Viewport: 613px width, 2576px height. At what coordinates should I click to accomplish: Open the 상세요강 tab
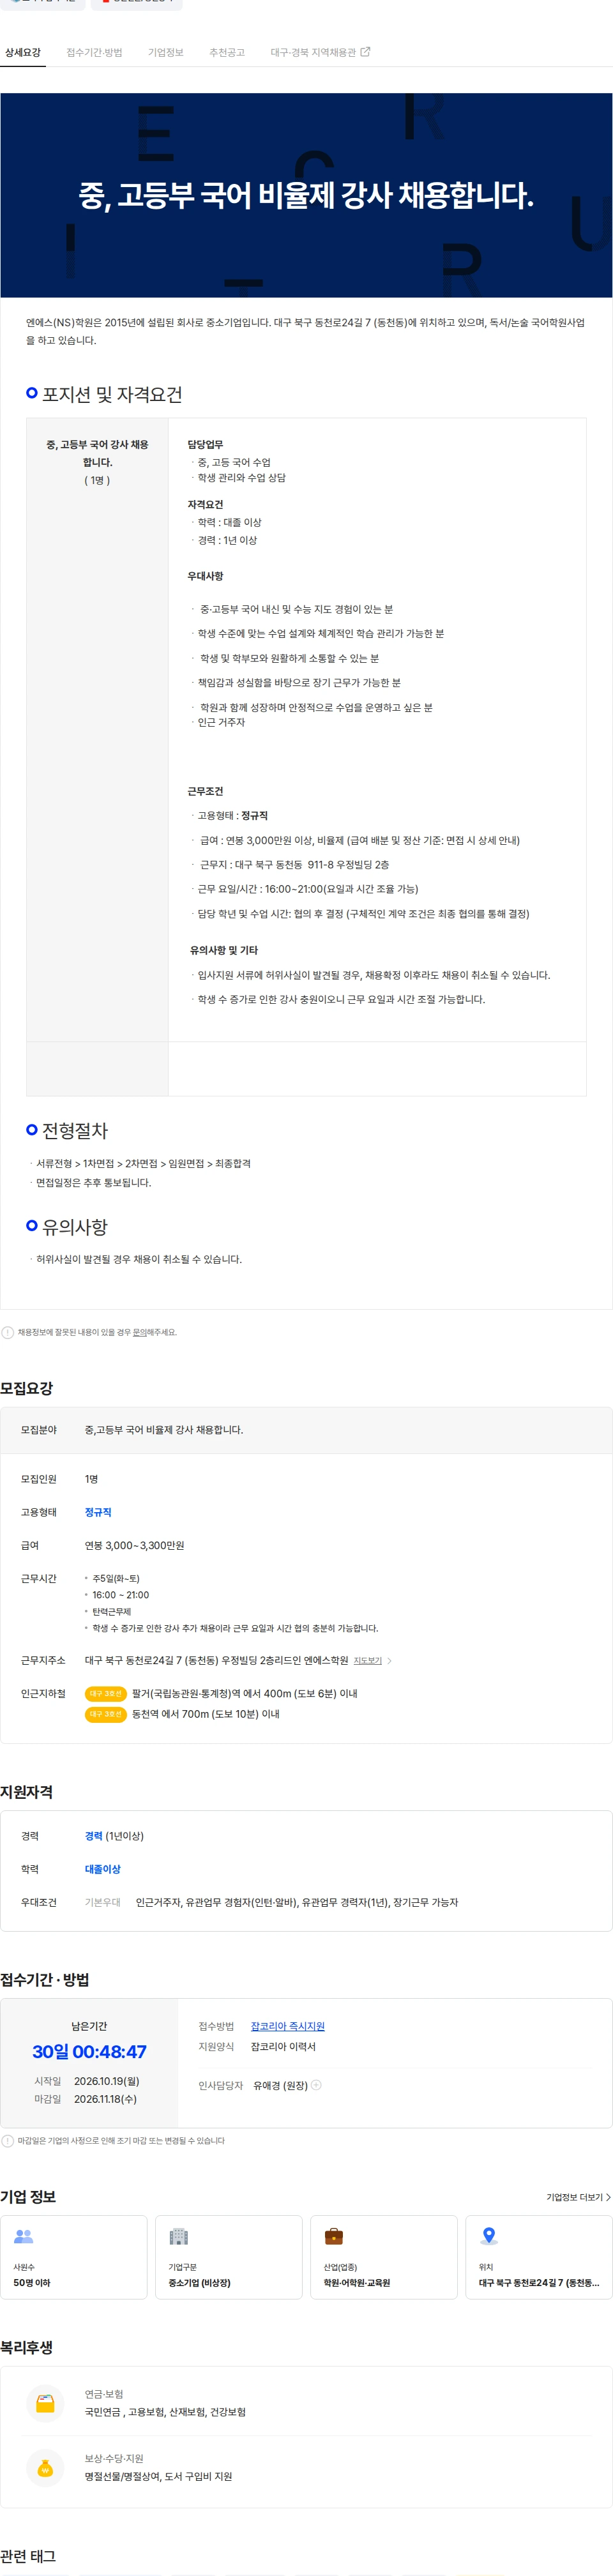[23, 52]
